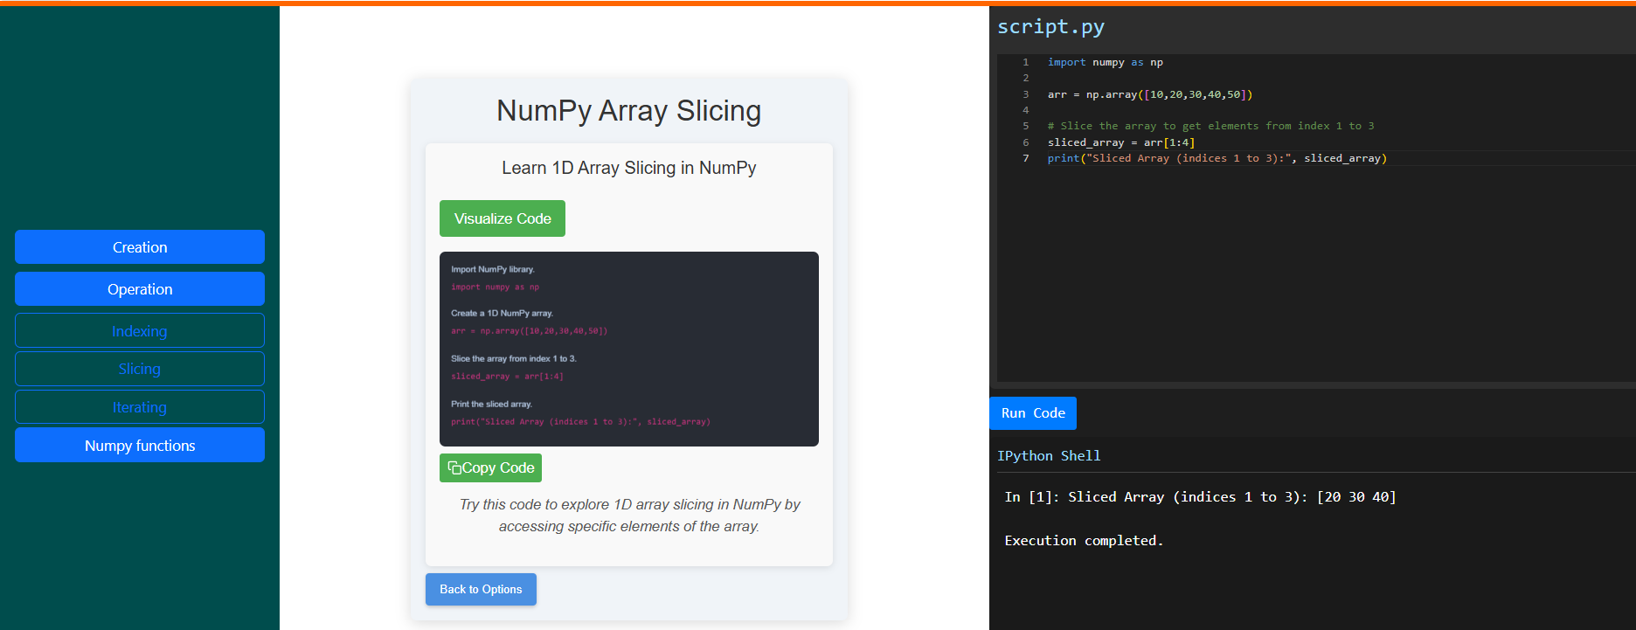This screenshot has height=630, width=1636.
Task: Open the Operation section in sidebar
Action: click(x=140, y=289)
